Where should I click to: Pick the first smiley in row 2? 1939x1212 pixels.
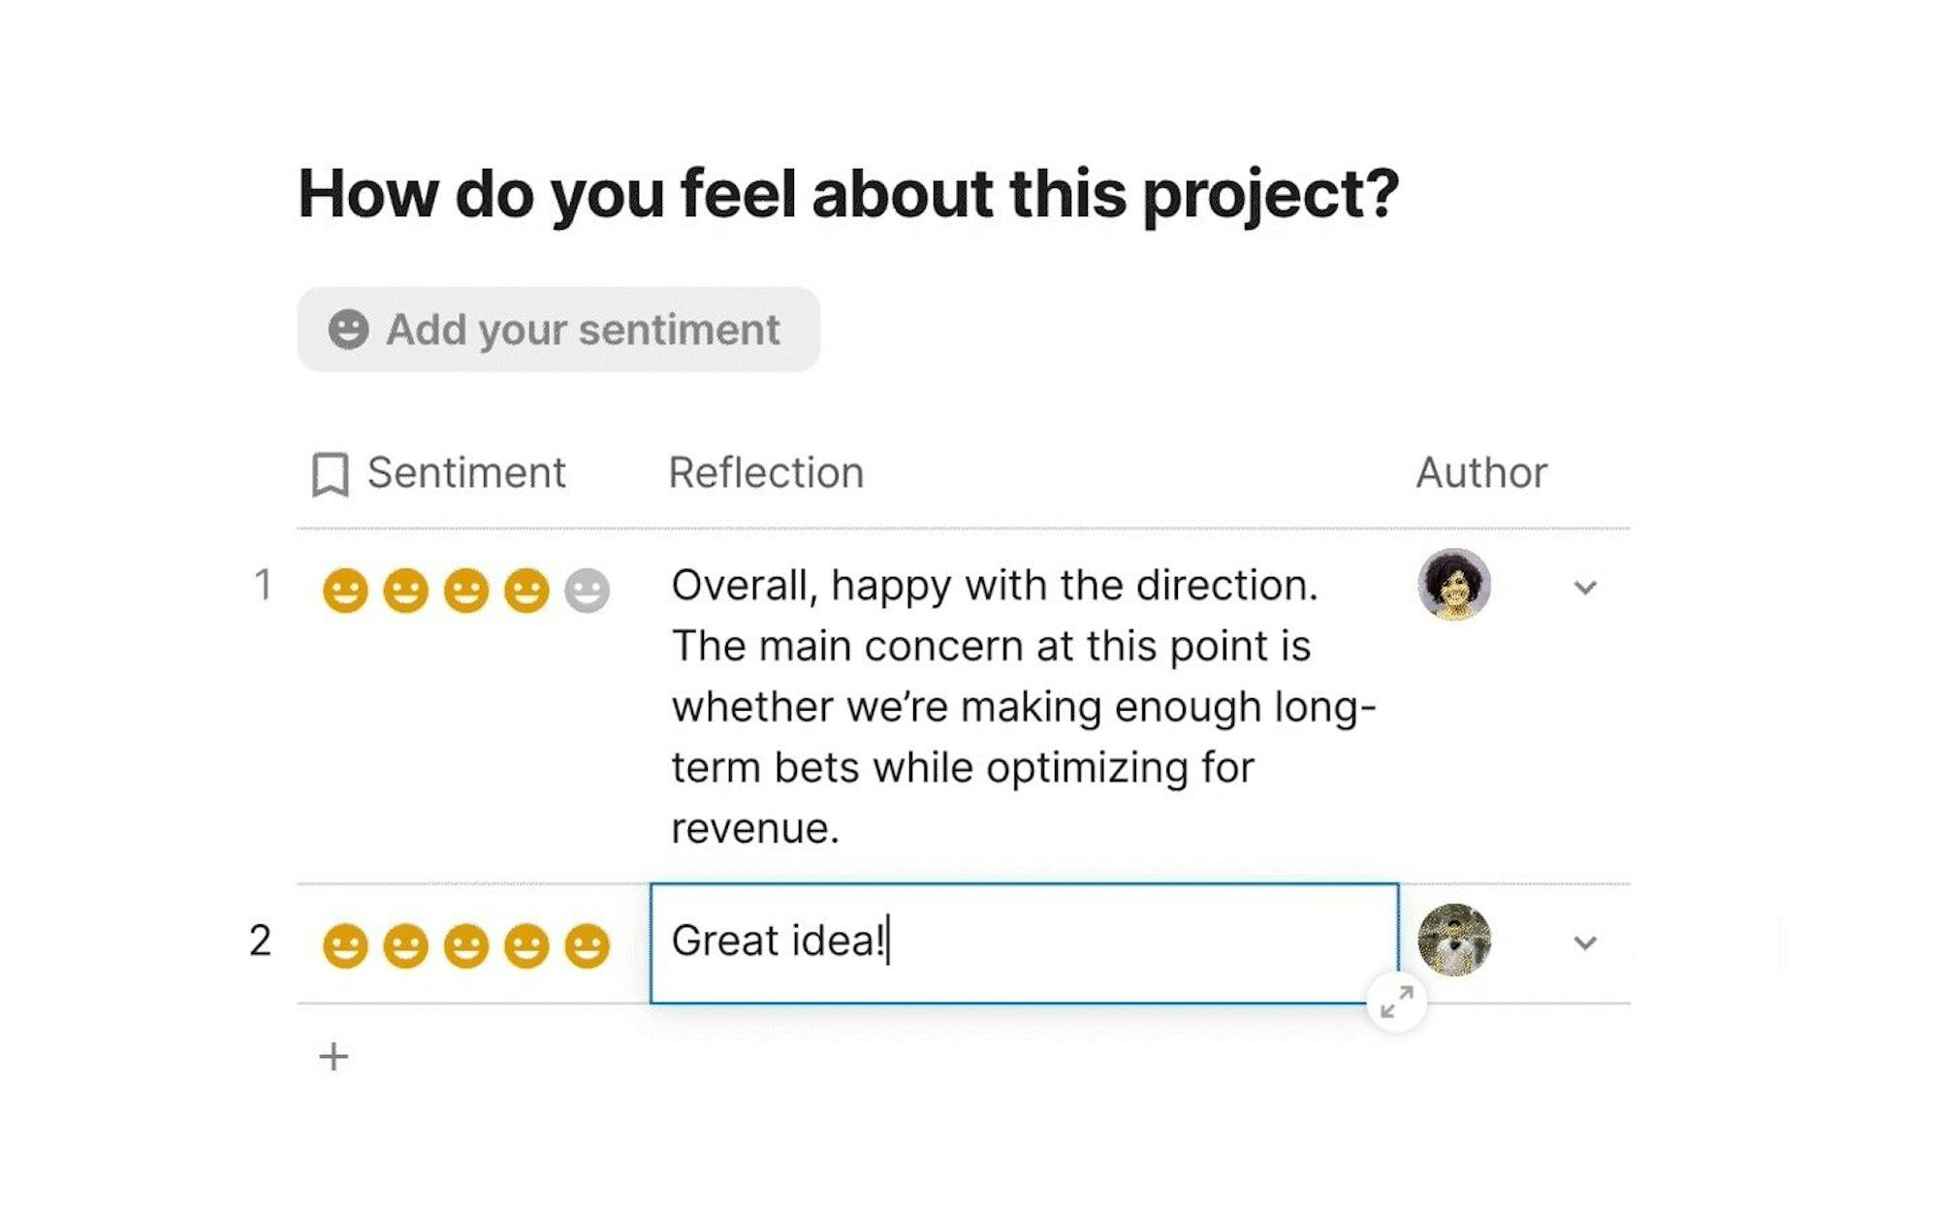[x=345, y=945]
